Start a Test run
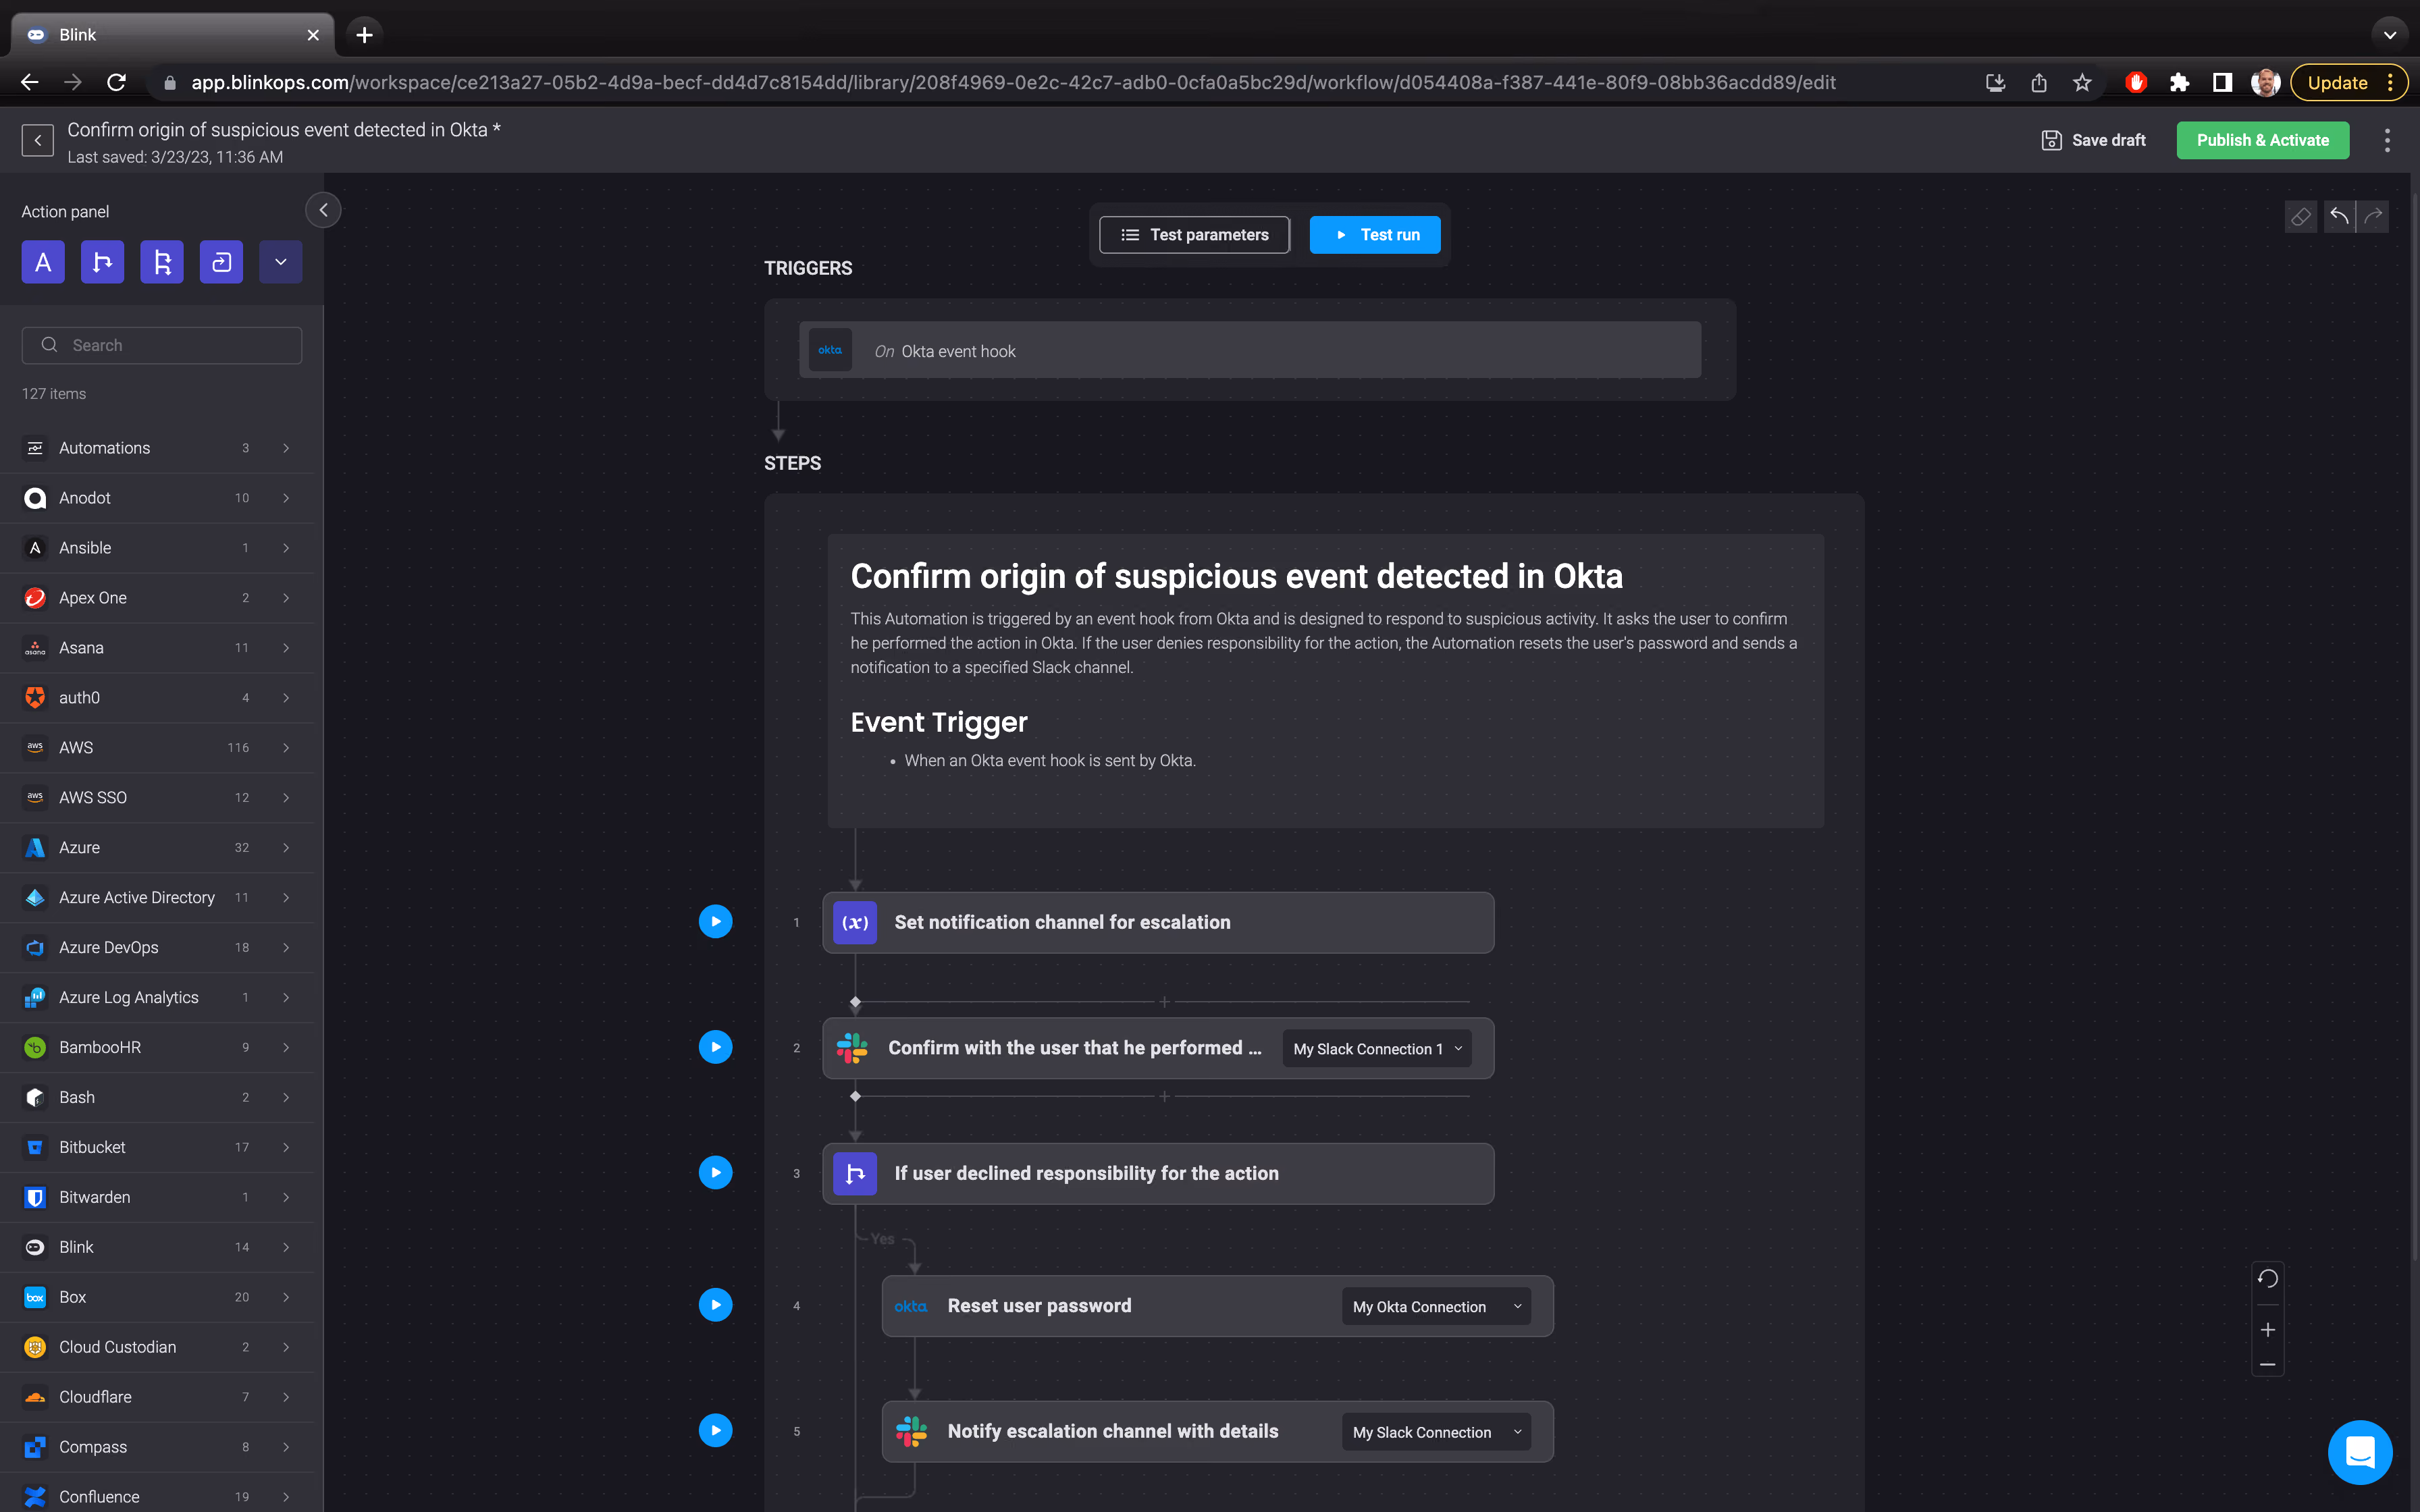2420x1512 pixels. [1375, 235]
